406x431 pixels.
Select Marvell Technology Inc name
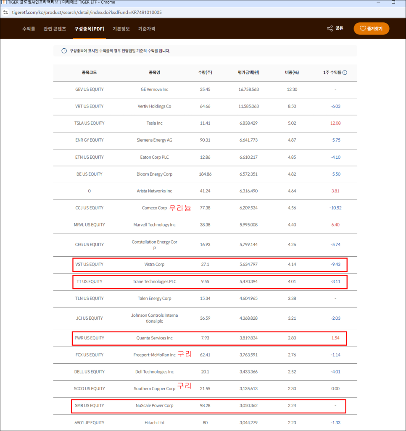154,225
